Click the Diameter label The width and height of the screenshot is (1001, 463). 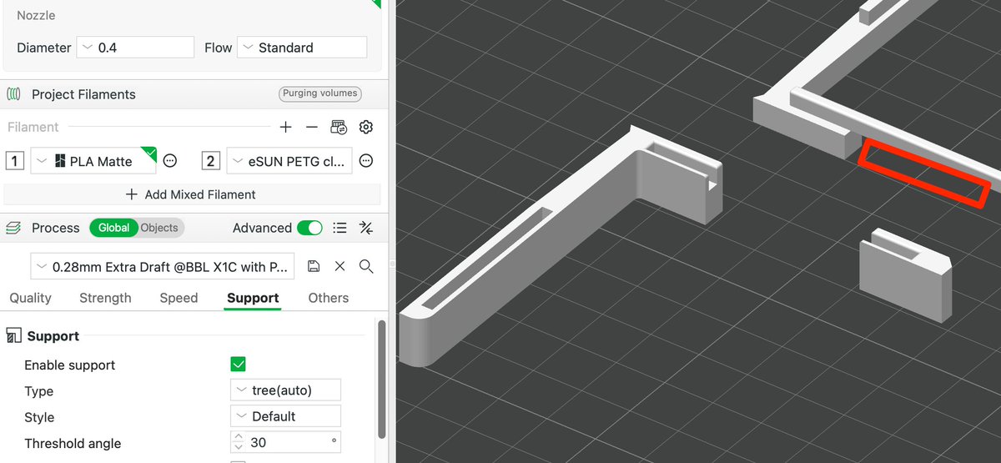point(44,48)
